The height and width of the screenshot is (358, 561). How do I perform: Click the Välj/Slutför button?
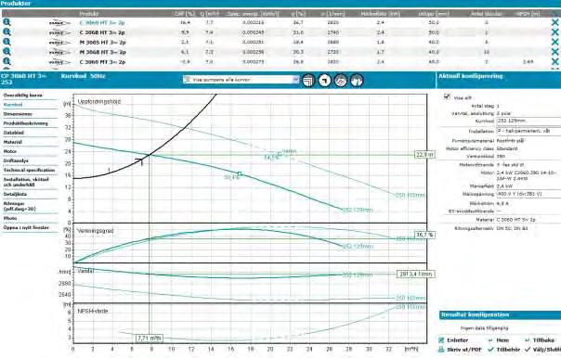542,350
